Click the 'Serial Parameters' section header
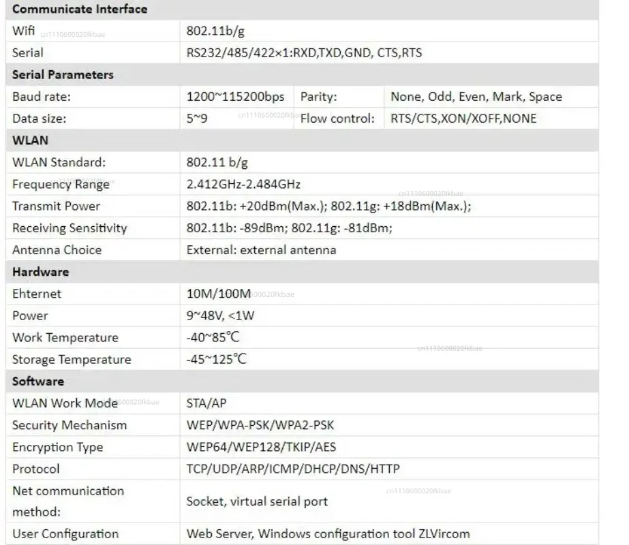Viewport: 629px width, 545px height. point(63,75)
